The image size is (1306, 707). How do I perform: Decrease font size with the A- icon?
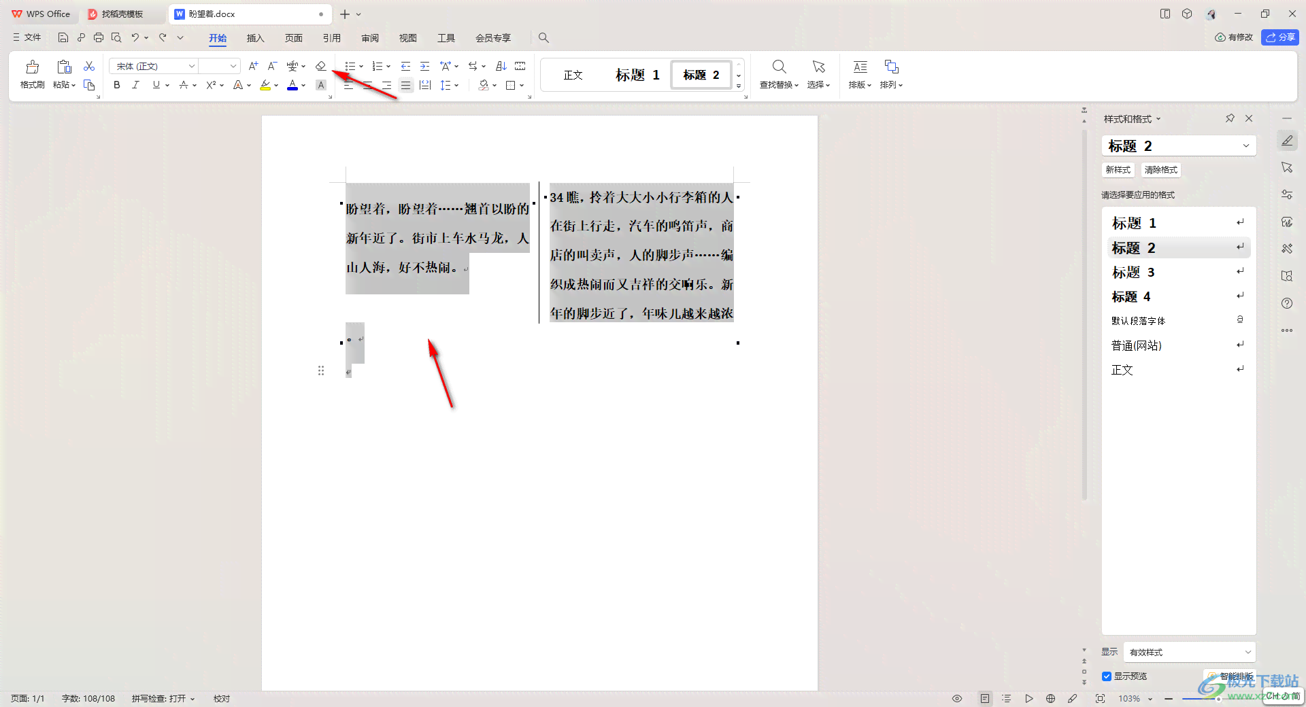(272, 66)
